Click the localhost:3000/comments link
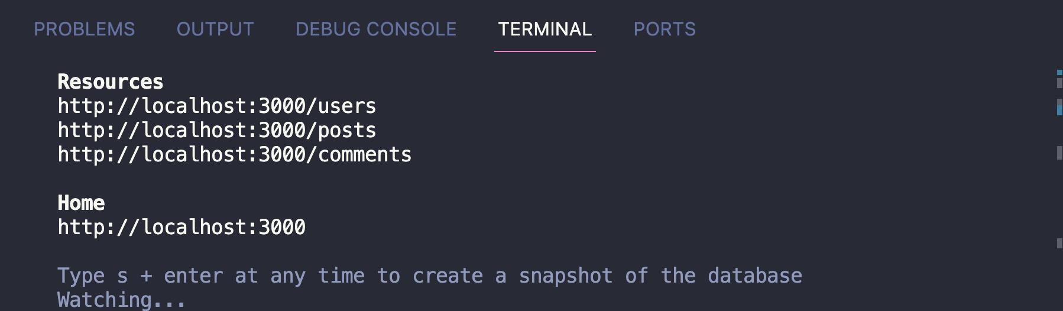Image resolution: width=1063 pixels, height=311 pixels. click(234, 155)
